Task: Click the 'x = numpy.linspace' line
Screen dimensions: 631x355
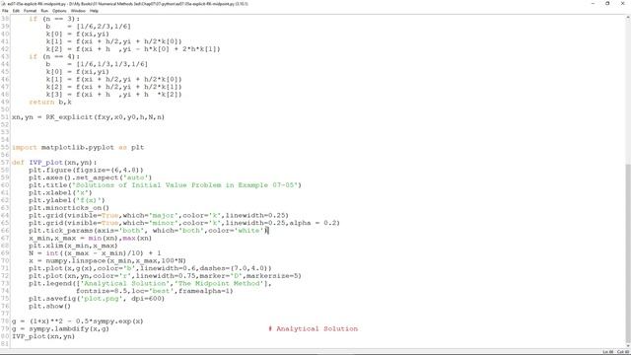Action: [x=107, y=260]
